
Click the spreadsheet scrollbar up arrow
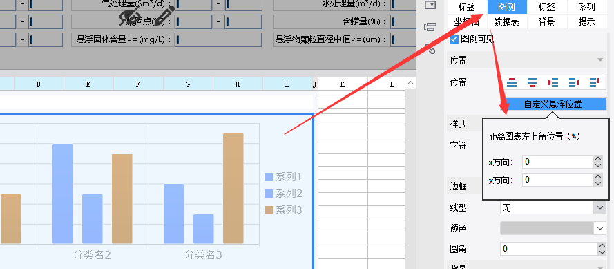(x=410, y=83)
